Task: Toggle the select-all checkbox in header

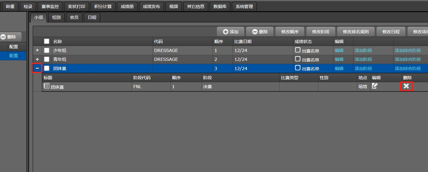Action: coord(47,41)
